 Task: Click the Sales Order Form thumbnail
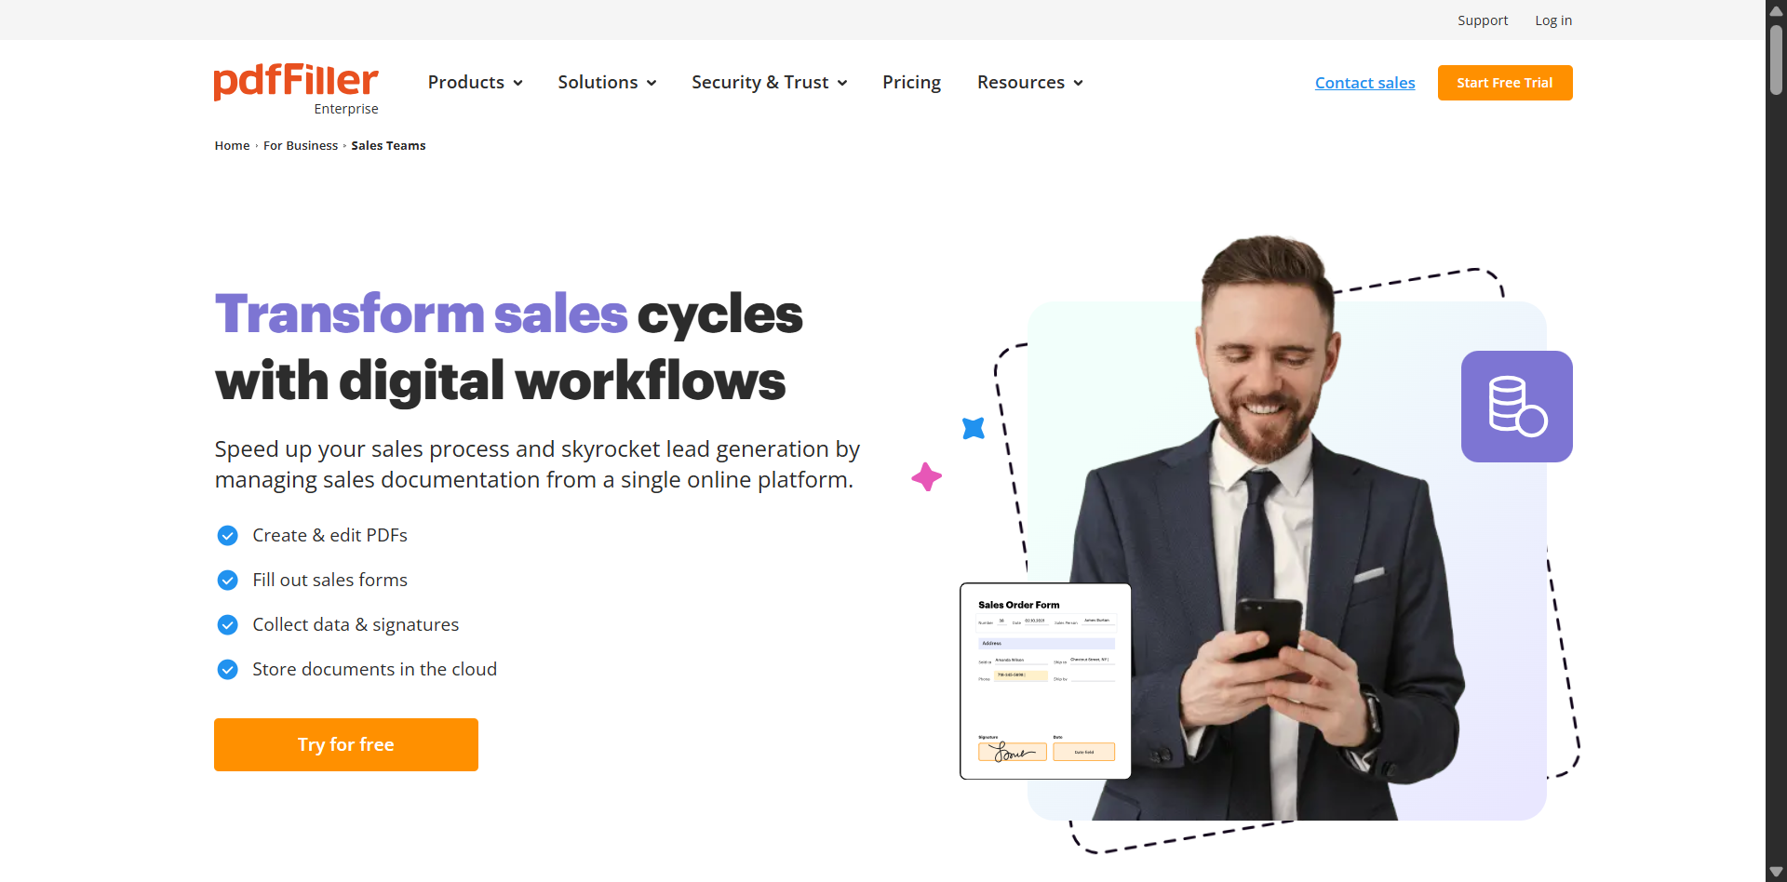(x=1045, y=681)
